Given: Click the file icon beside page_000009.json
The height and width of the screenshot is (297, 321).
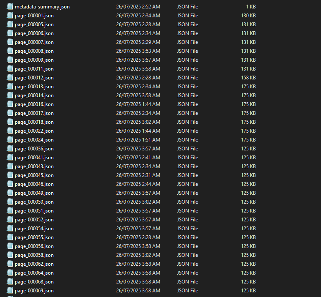Looking at the screenshot, I should pyautogui.click(x=10, y=60).
